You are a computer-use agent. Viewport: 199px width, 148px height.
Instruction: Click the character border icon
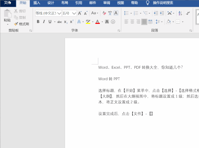click(116, 13)
